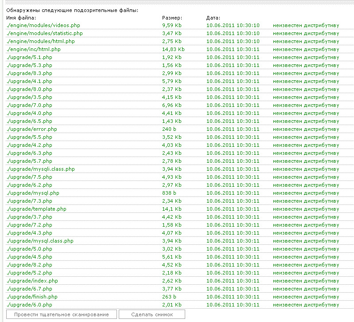Select file name ./upgrade/4.1.php

[29, 81]
